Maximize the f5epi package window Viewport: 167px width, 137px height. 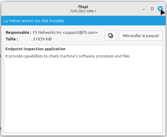point(152,9)
